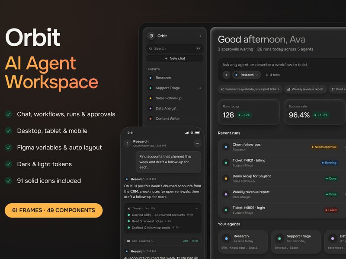This screenshot has height=259, width=346.
Task: Open the Runs today card
Action: [249, 112]
